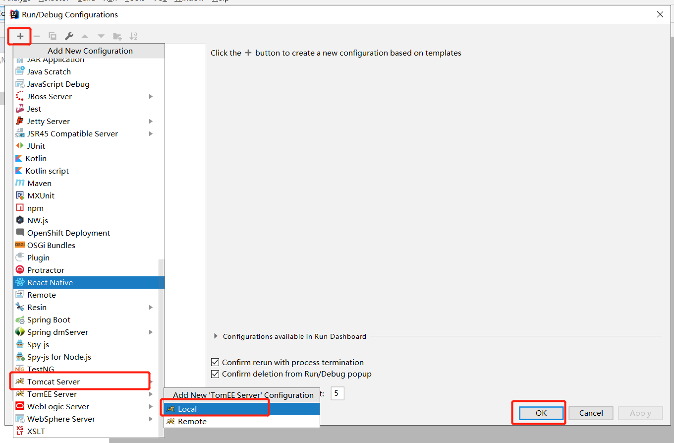The width and height of the screenshot is (674, 443).
Task: Expand the JBoss Server submenu arrow
Action: (x=151, y=96)
